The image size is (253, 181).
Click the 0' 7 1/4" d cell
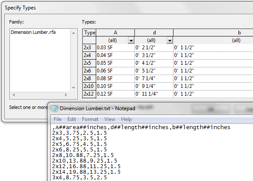point(154,78)
